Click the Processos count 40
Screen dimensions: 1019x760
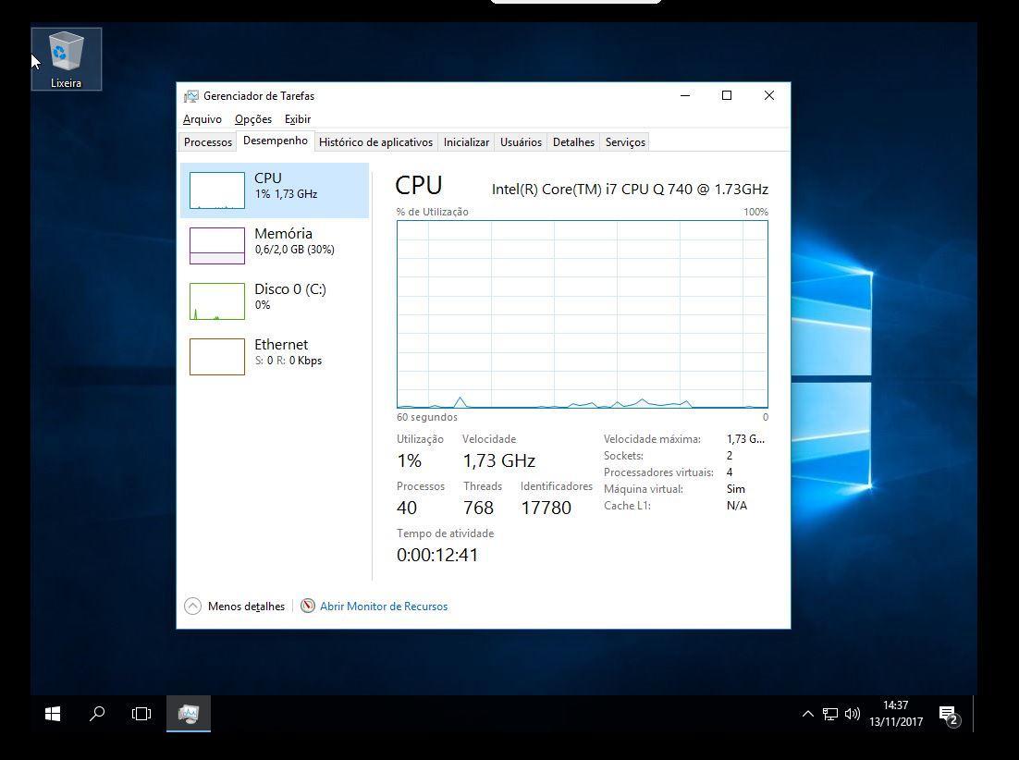coord(407,508)
